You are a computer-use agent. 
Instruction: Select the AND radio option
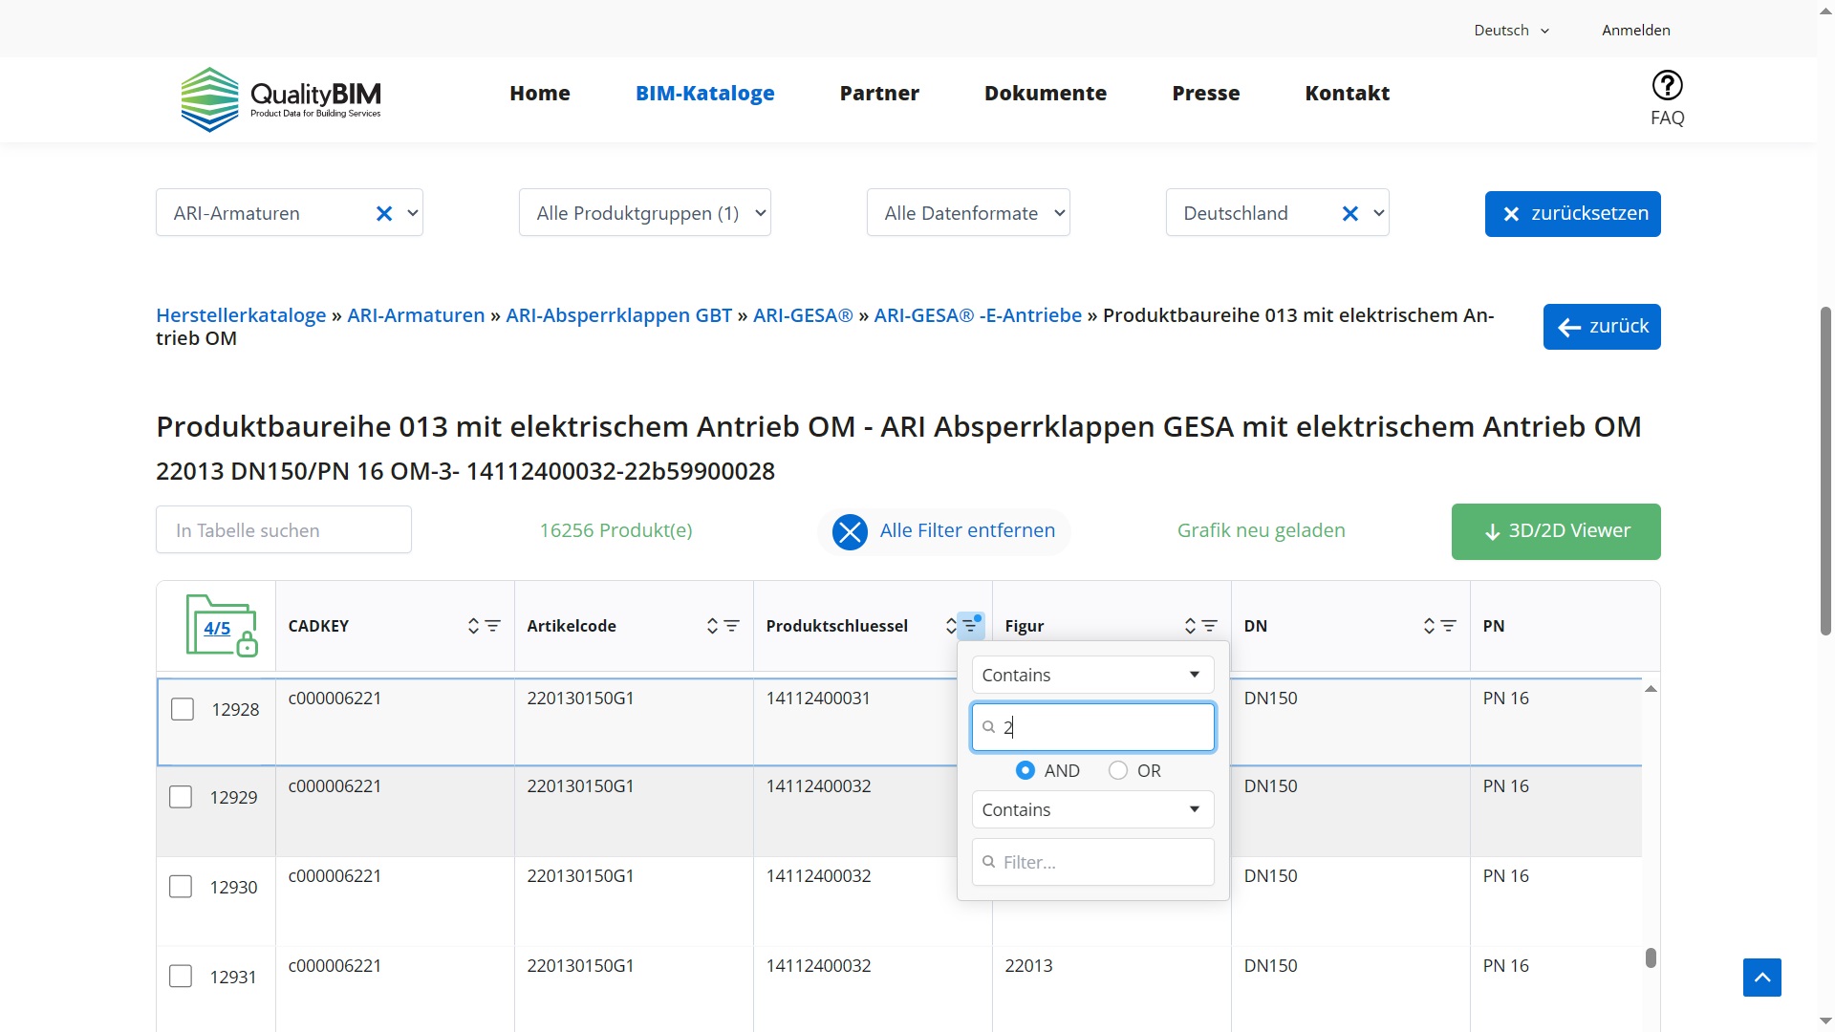tap(1025, 770)
